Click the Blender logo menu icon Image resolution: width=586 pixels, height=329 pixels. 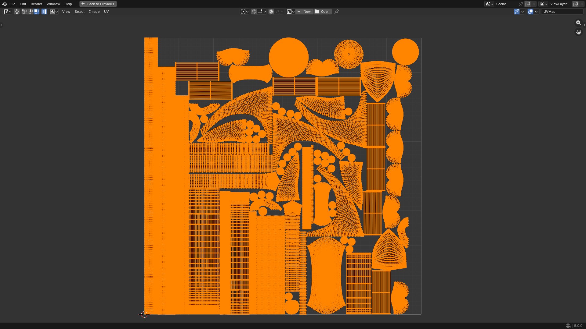4,4
